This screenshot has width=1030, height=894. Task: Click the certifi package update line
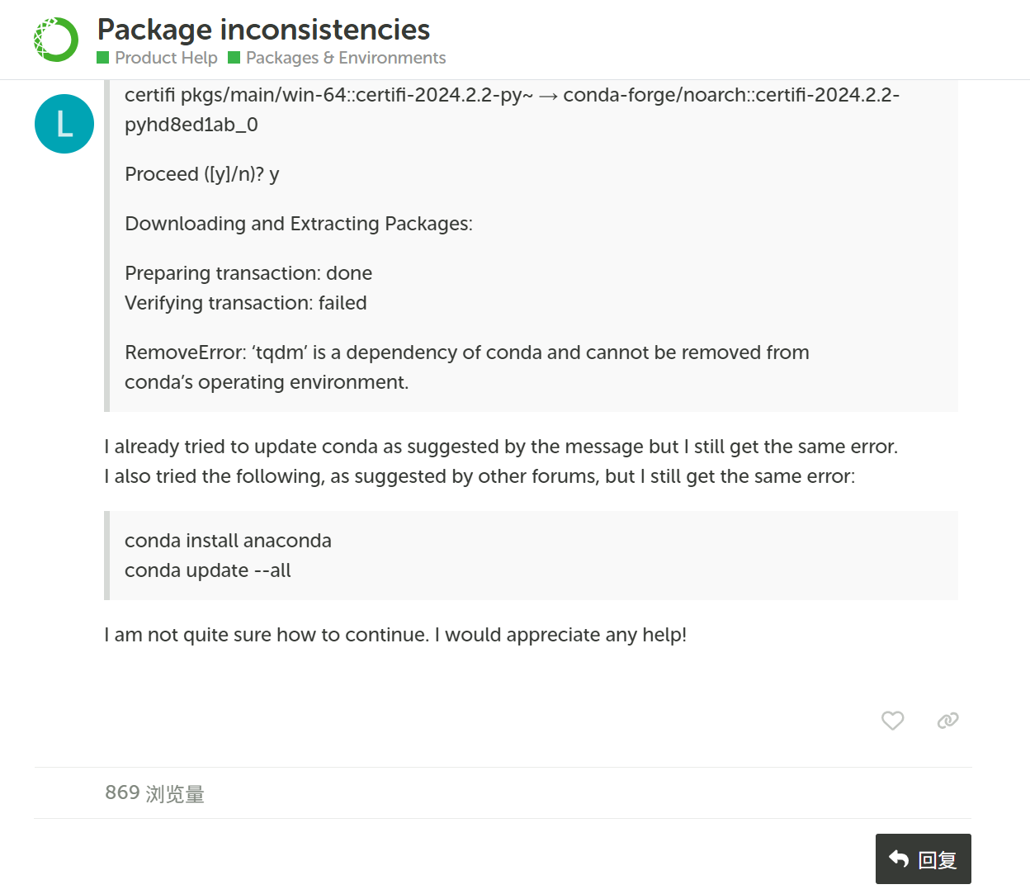(x=512, y=110)
